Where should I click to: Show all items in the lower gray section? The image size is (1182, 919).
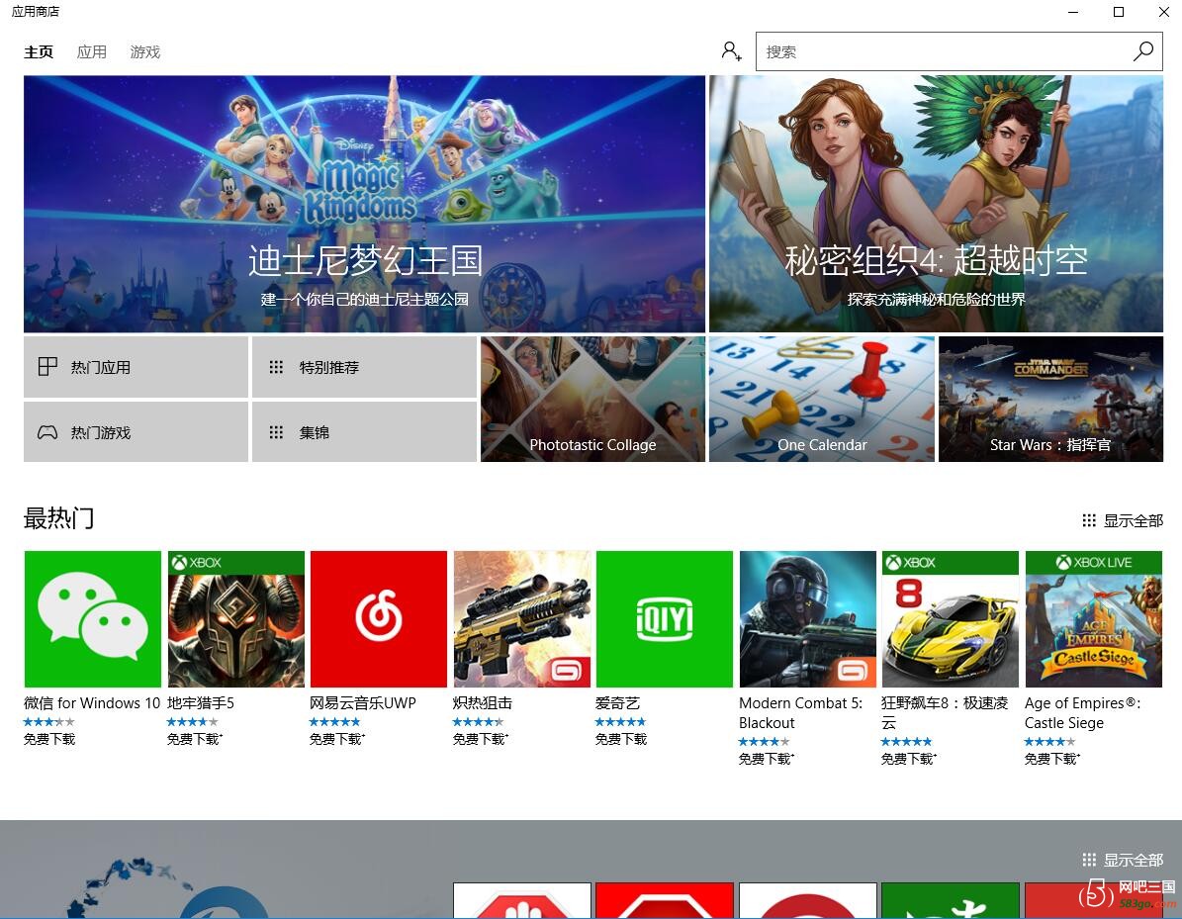tap(1123, 861)
